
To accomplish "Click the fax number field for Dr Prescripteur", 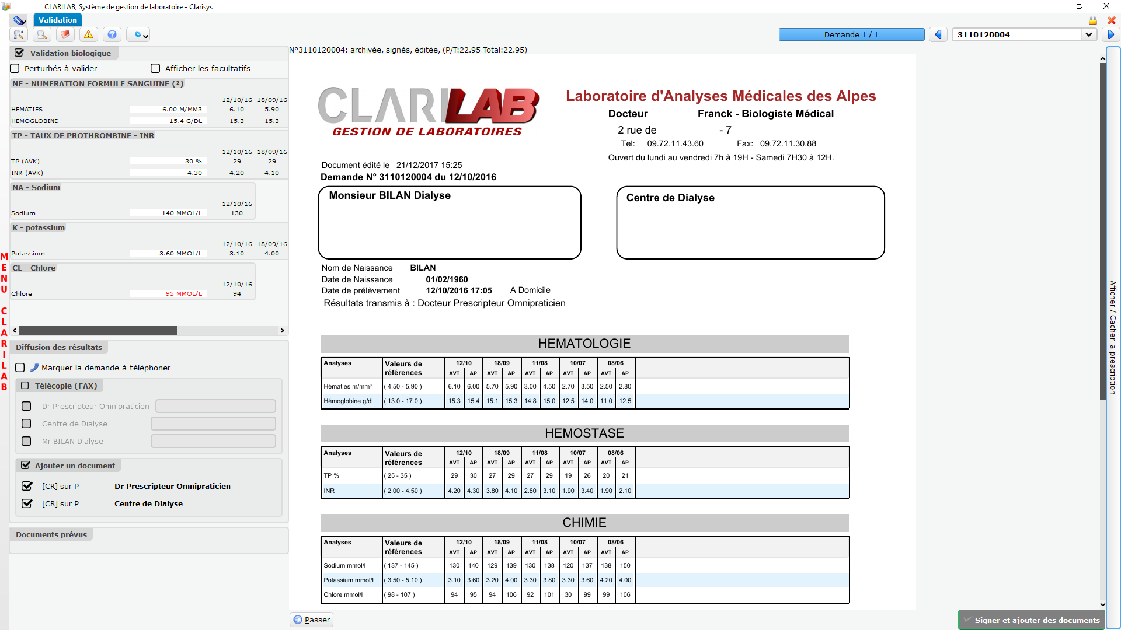I will pyautogui.click(x=215, y=406).
